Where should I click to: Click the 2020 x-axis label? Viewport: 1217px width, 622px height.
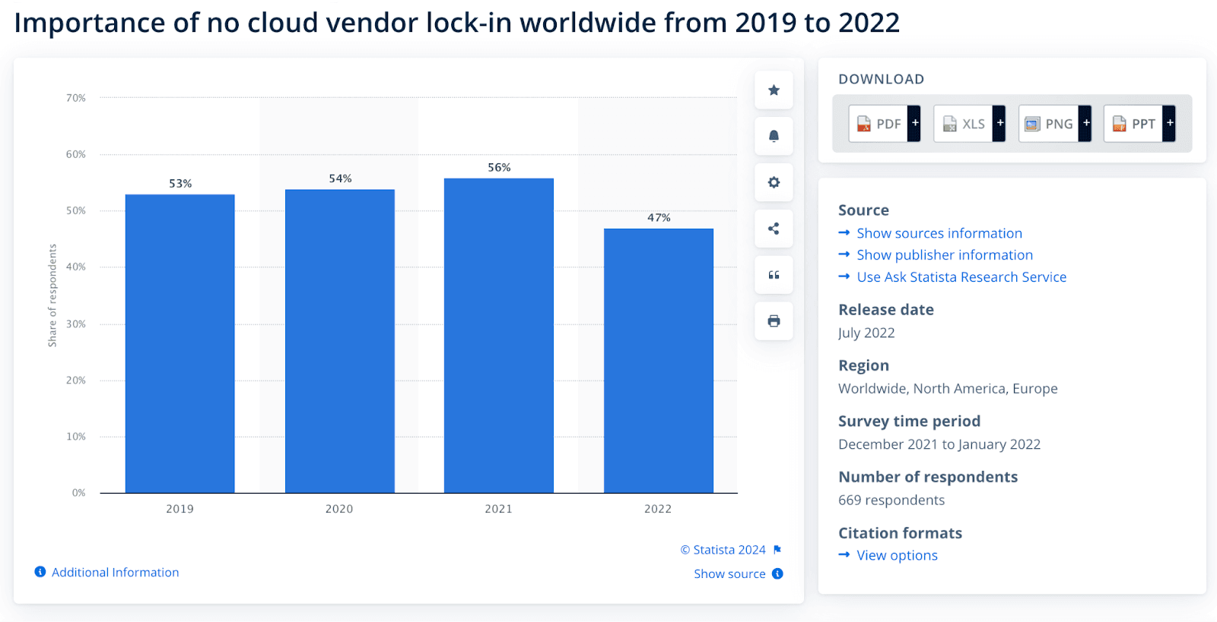(x=339, y=509)
